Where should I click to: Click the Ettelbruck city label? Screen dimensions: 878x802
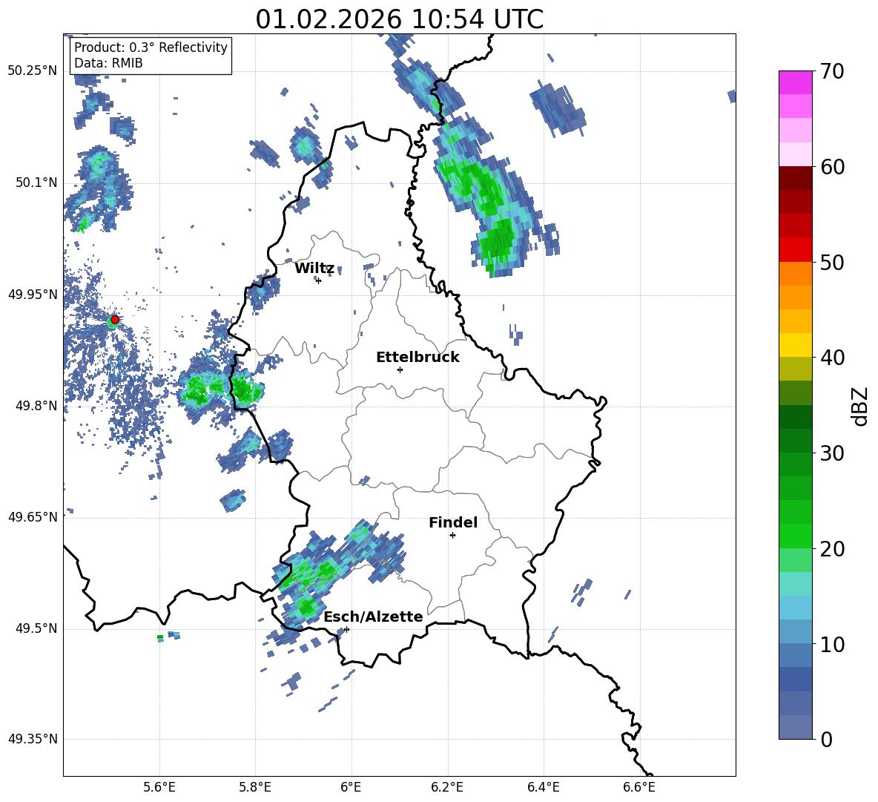(x=417, y=358)
